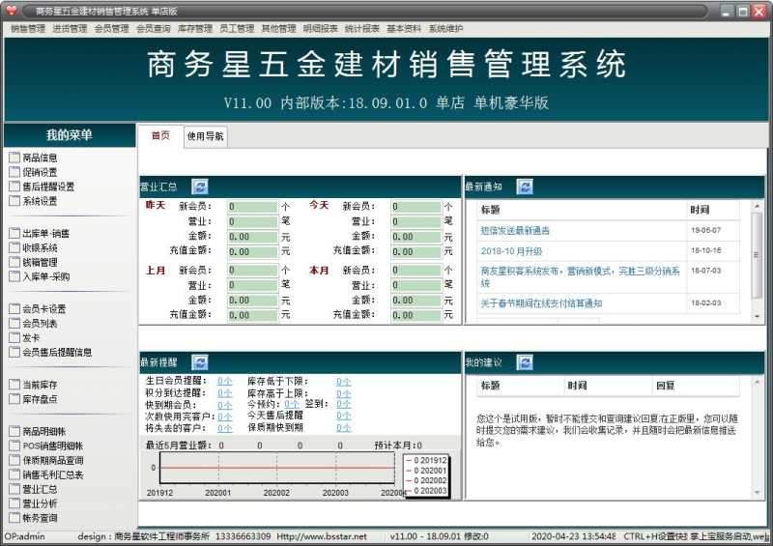Open 商品明细帐 sidebar icon
The width and height of the screenshot is (773, 546).
[x=14, y=431]
